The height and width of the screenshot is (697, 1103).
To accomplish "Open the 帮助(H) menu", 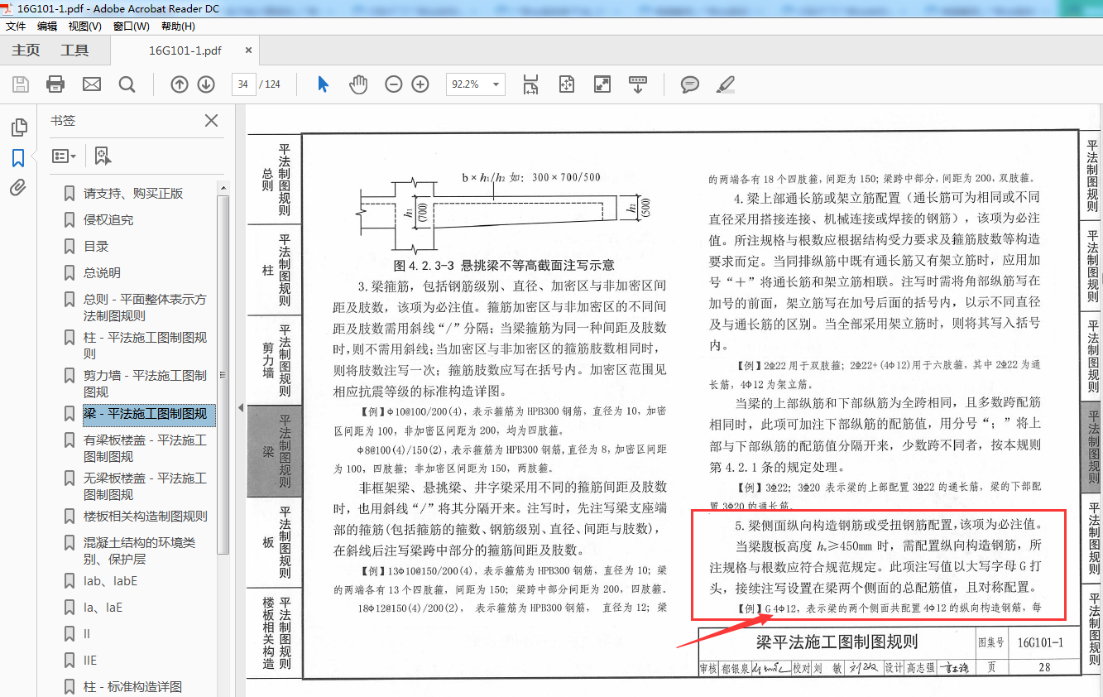I will (178, 26).
